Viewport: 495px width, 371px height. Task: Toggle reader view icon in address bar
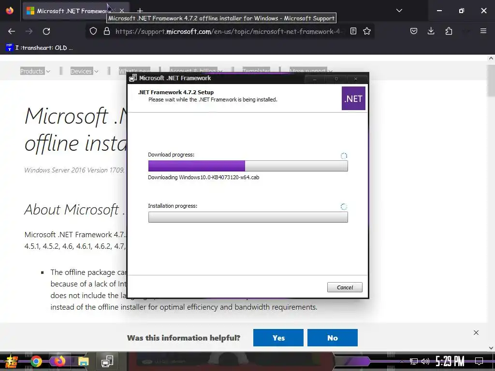[x=353, y=31]
